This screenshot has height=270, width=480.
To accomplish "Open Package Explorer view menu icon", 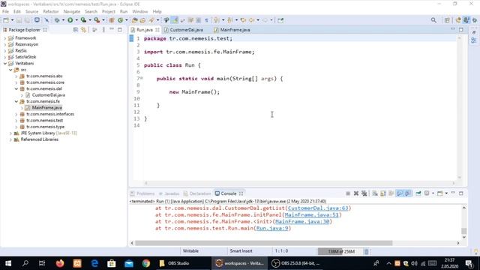I will pos(103,30).
